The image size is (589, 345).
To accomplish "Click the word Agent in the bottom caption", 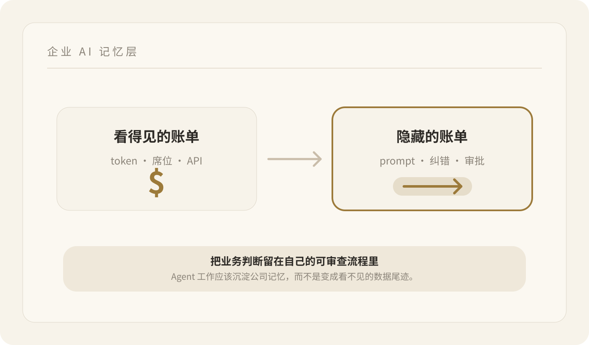I will point(183,277).
